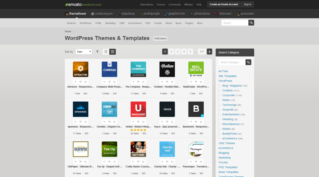Open Site Templates sidebar link
Viewport: 319px width, 177px height.
click(x=227, y=76)
